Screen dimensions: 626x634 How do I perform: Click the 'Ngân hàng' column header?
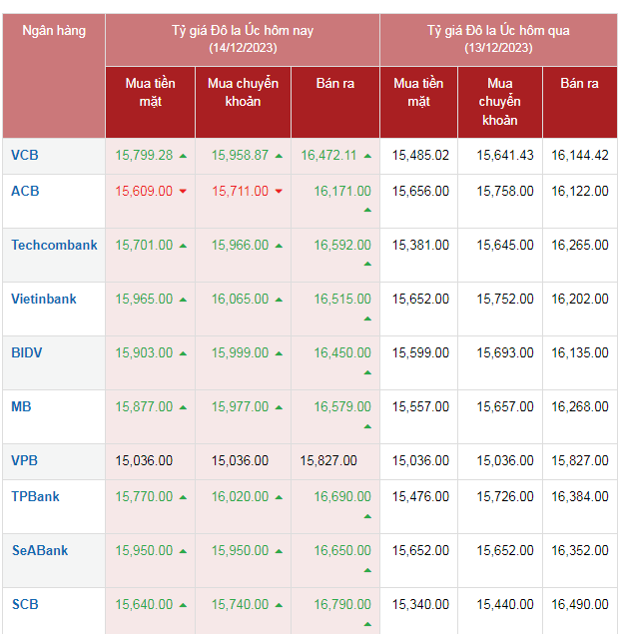pyautogui.click(x=54, y=31)
